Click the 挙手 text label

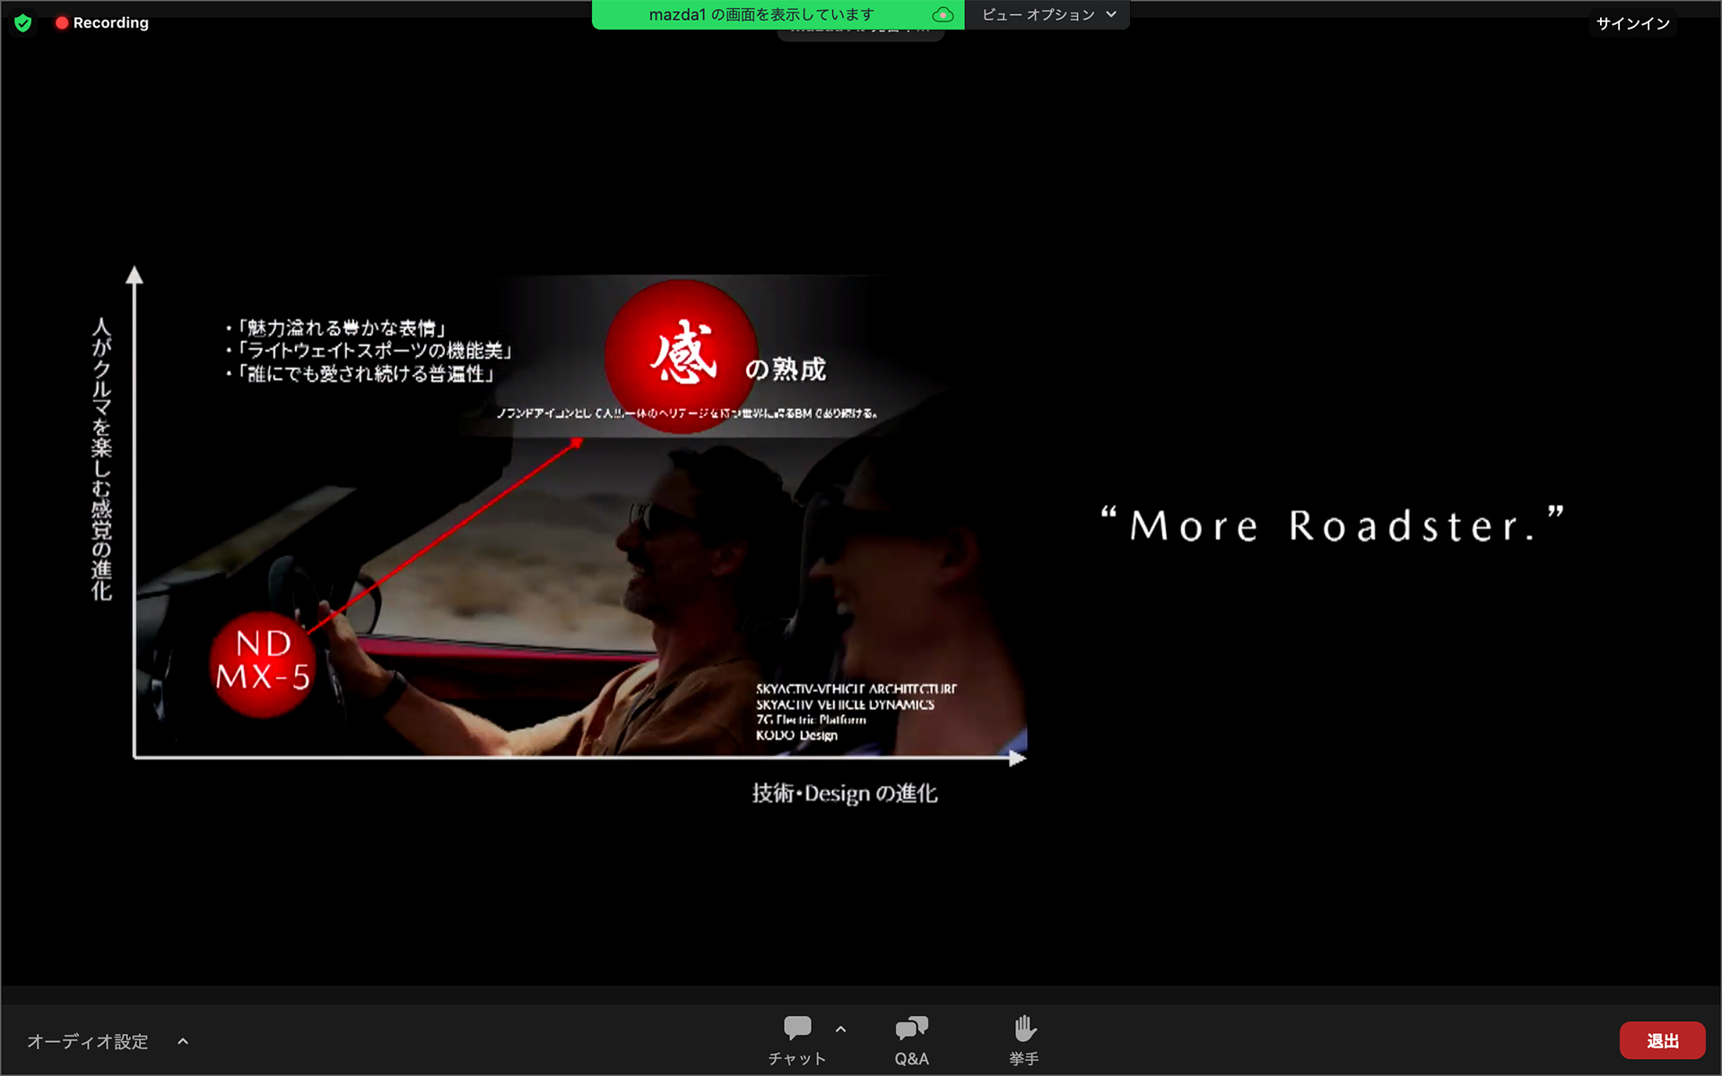1024,1059
